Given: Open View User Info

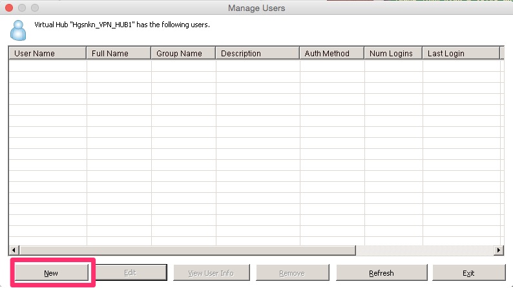Looking at the screenshot, I should click(x=211, y=273).
